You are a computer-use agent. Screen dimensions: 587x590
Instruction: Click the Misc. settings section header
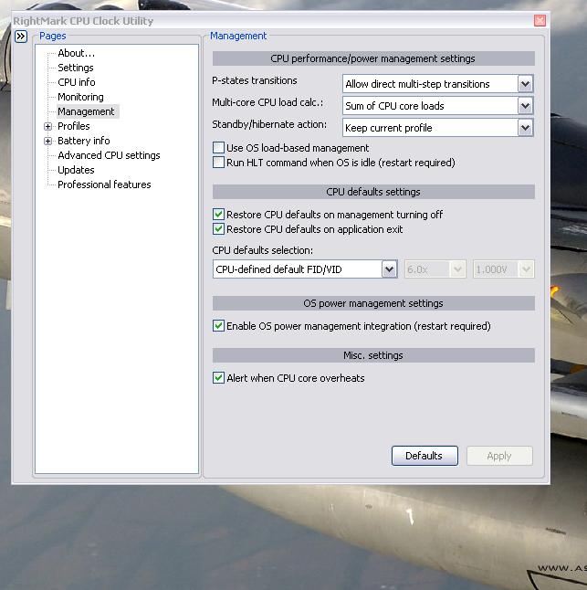(373, 355)
